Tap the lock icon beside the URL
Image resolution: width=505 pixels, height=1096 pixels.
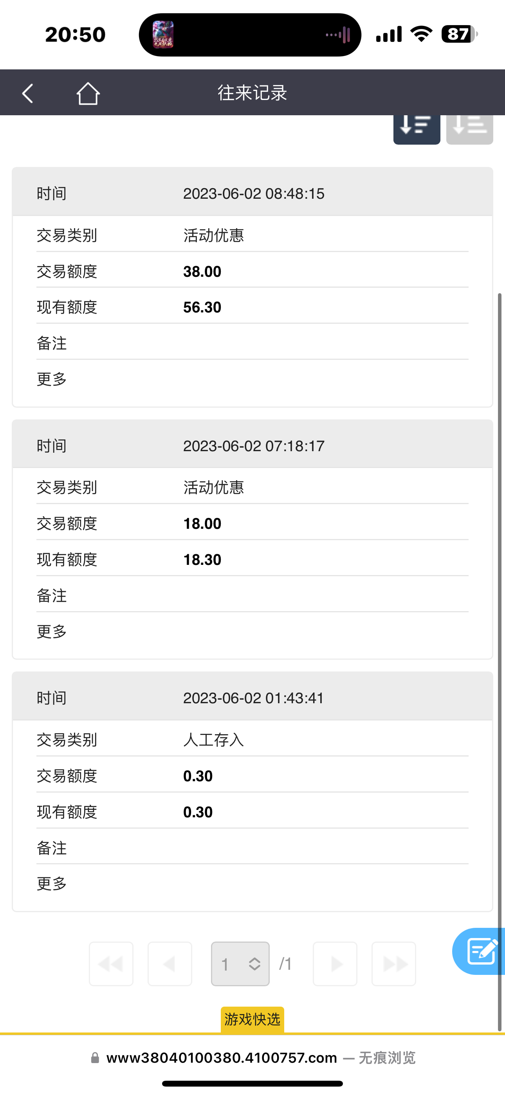click(x=95, y=1058)
